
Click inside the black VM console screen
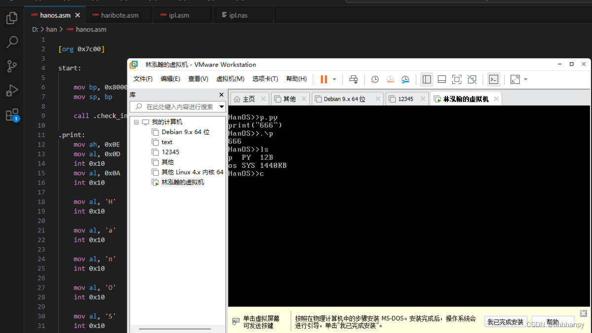point(409,205)
